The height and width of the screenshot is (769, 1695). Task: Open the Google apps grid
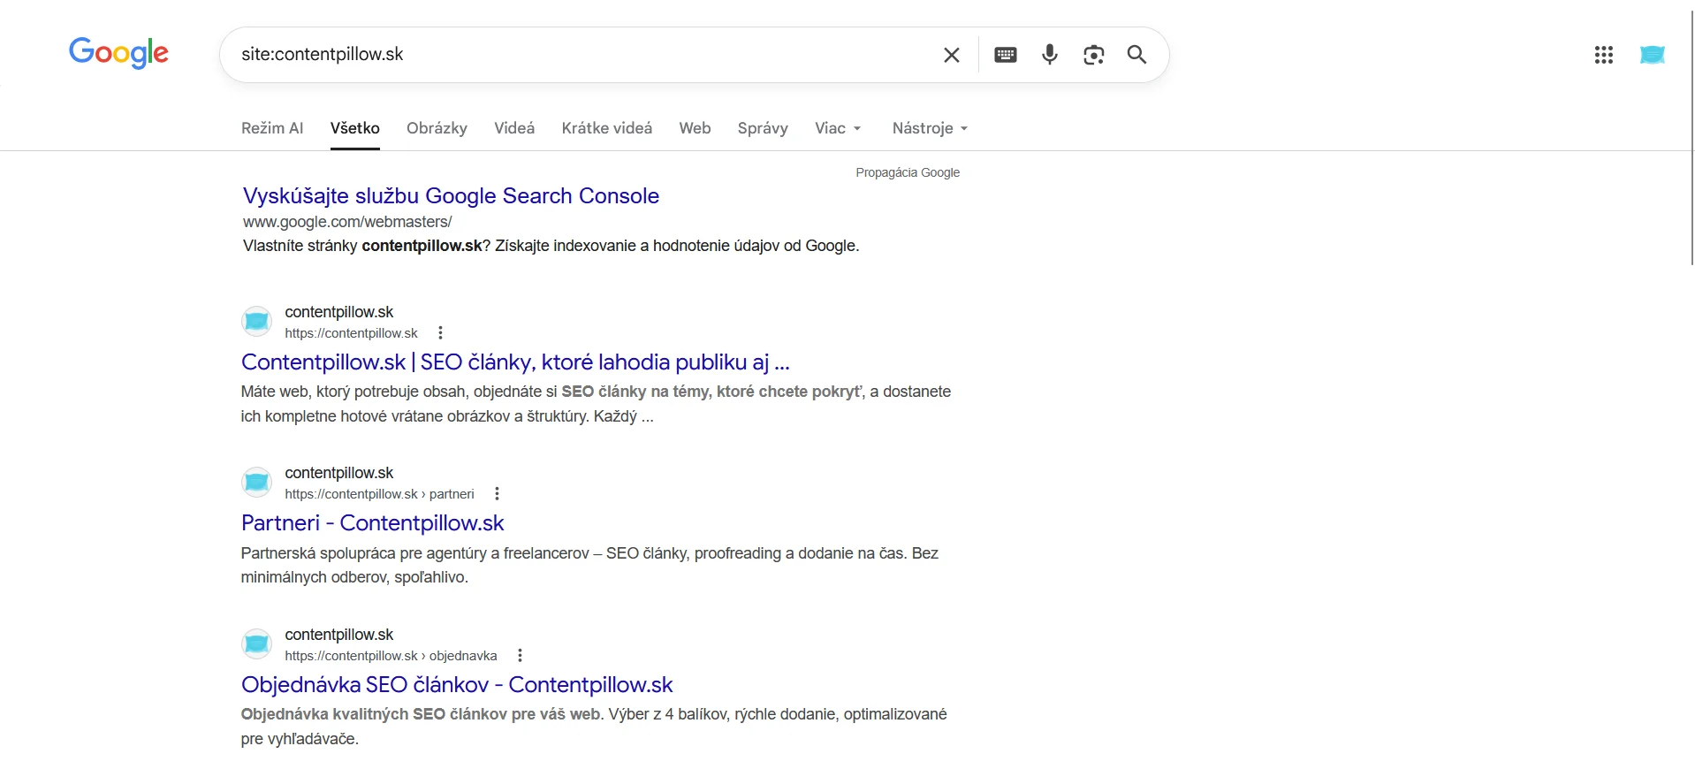(x=1603, y=55)
